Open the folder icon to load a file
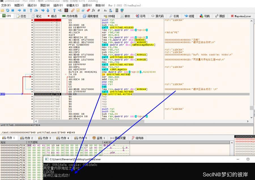Image resolution: width=255 pixels, height=180 pixels. pos(3,10)
